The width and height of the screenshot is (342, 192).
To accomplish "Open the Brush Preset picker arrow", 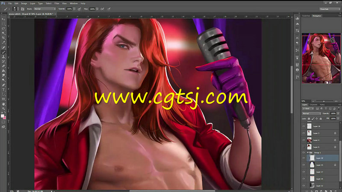I will [x=18, y=9].
